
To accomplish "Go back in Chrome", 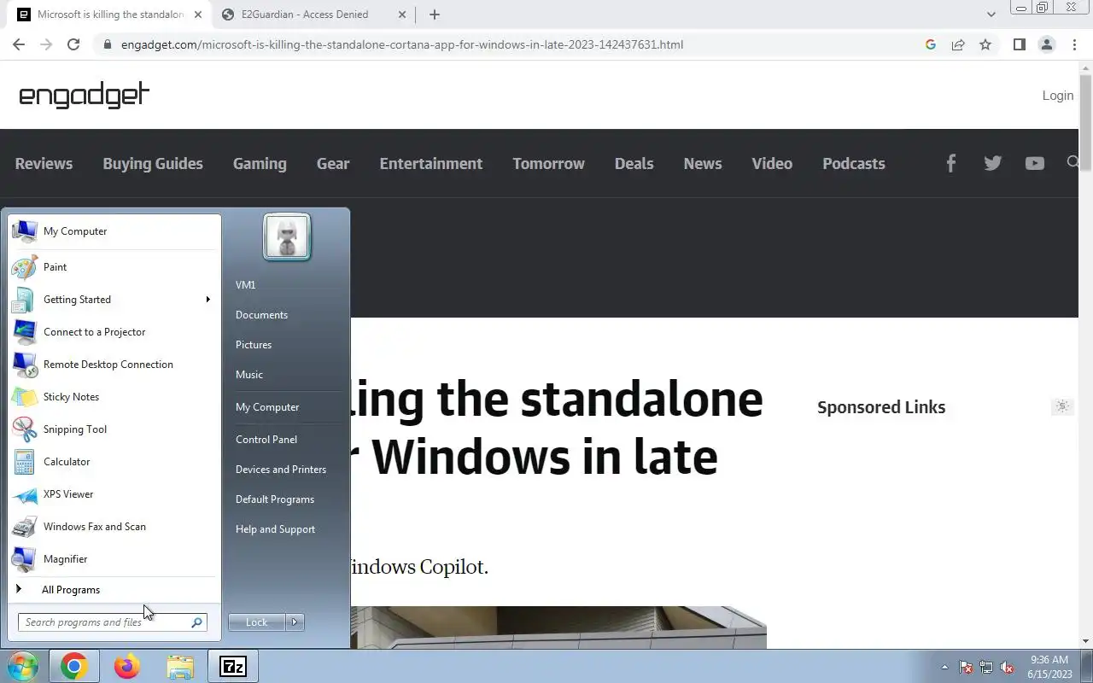I will [19, 44].
